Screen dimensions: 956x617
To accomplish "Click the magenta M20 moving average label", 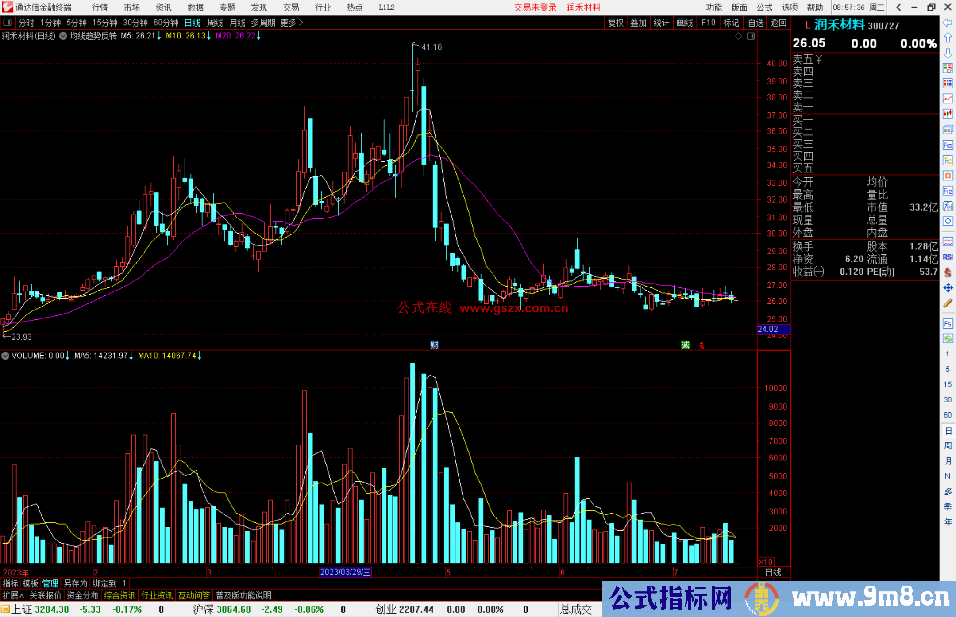I will 235,36.
